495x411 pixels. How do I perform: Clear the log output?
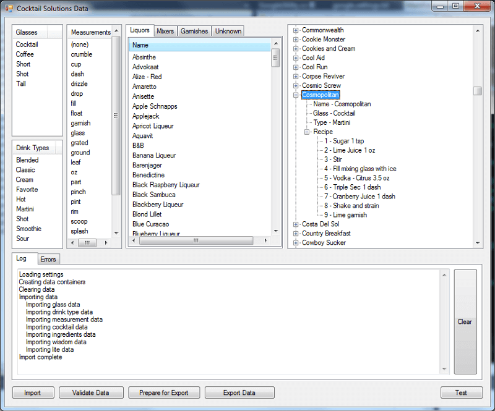[465, 321]
